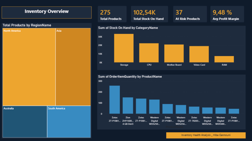Screen dimensions: 252x141
Task: Click the Total Products by RegionName title
Action: click(27, 25)
